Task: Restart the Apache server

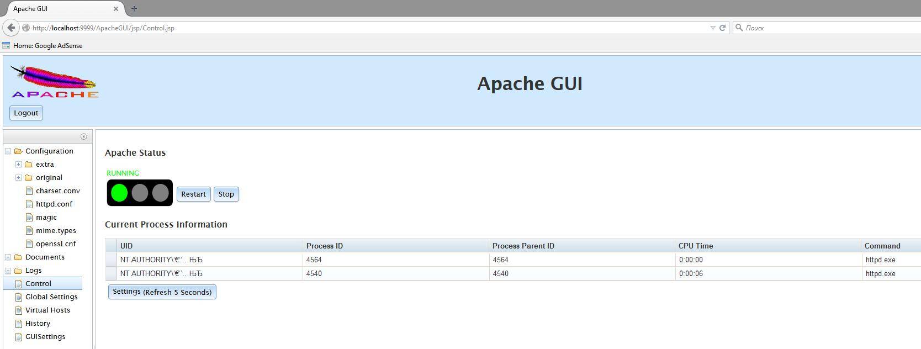Action: (193, 194)
